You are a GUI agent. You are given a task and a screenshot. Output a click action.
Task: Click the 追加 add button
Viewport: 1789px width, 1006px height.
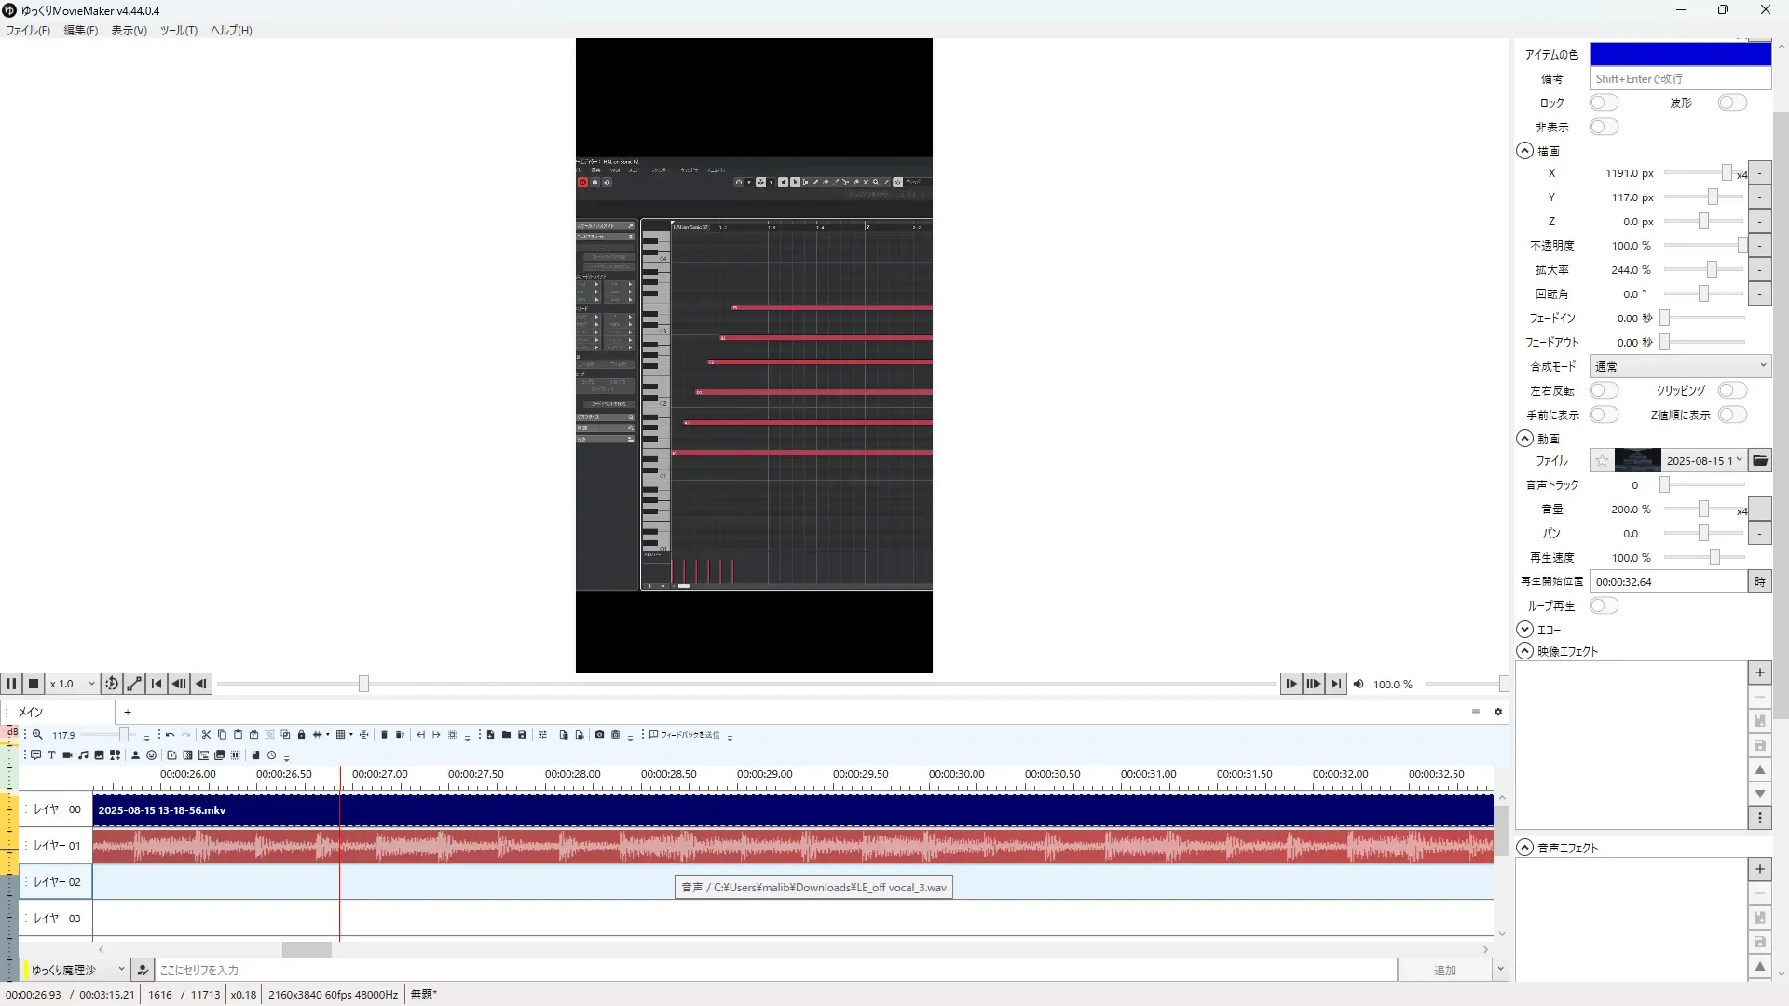pos(1444,970)
